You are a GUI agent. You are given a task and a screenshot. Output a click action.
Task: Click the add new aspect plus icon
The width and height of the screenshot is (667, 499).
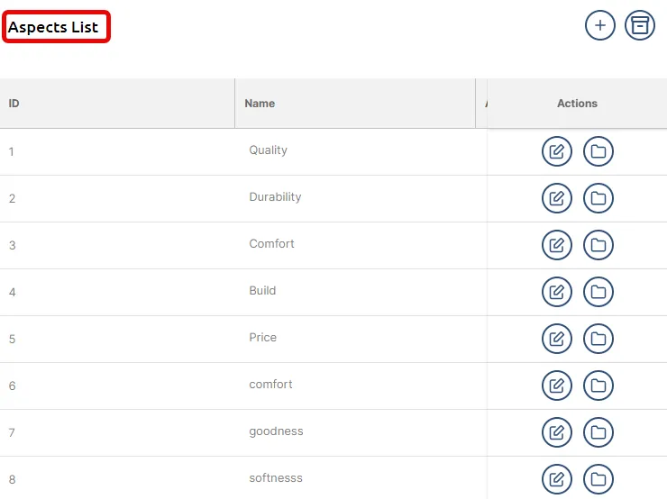pyautogui.click(x=599, y=25)
